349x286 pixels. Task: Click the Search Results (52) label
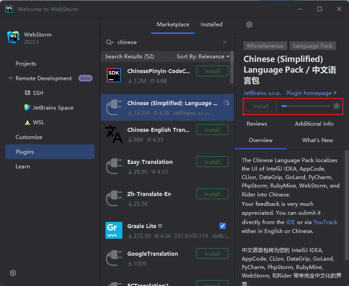[130, 56]
